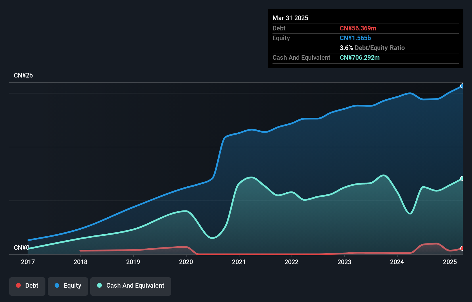
Task: Click the cash value CN¥706.292m
Action: [360, 57]
